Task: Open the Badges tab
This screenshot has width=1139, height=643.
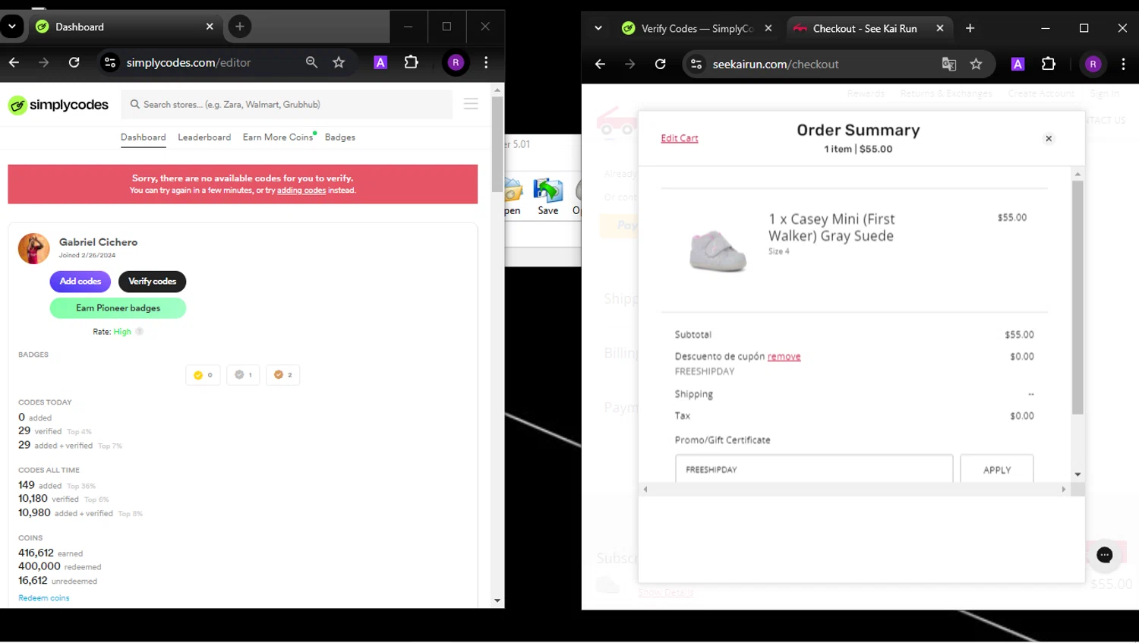Action: pos(340,137)
